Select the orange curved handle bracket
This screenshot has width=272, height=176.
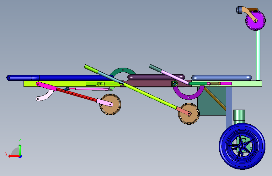(250, 14)
